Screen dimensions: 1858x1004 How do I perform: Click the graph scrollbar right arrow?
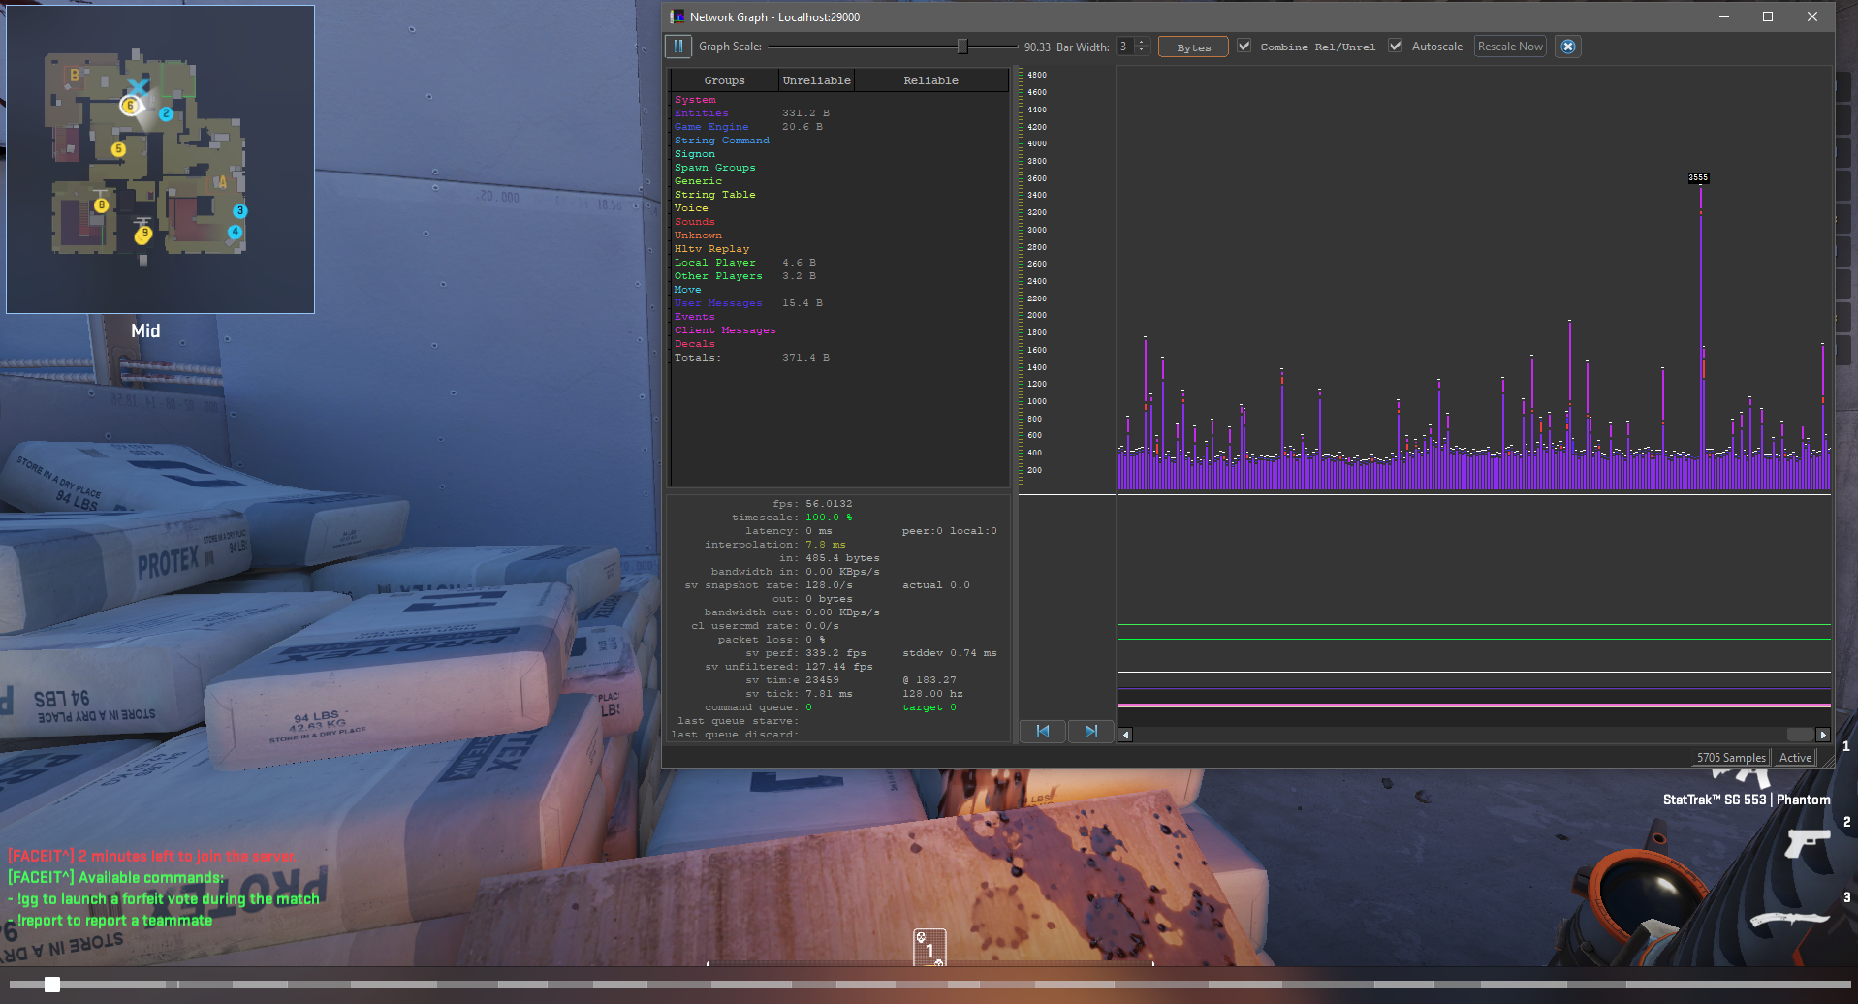pyautogui.click(x=1823, y=735)
